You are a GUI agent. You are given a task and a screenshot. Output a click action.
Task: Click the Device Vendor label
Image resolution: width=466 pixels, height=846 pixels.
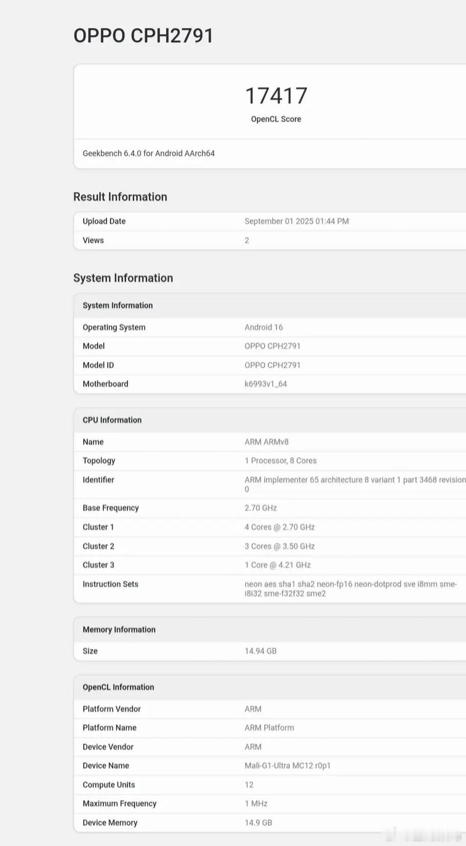click(x=108, y=747)
